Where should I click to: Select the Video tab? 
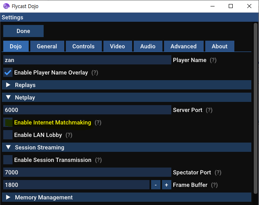point(118,46)
